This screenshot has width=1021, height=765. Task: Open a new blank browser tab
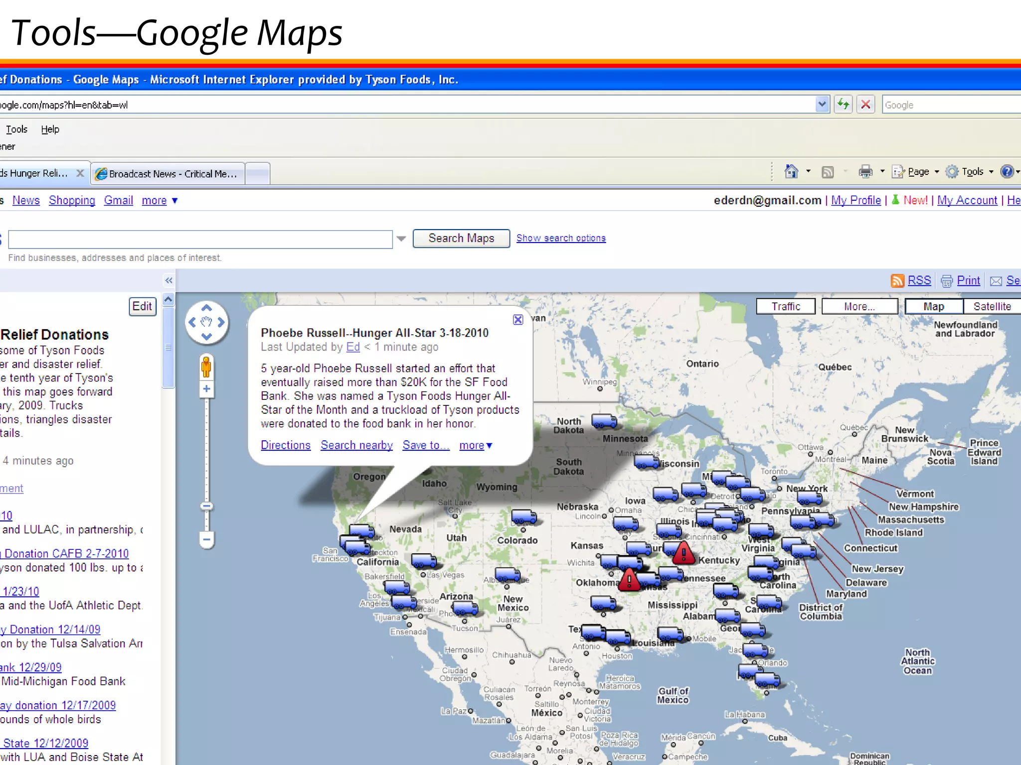coord(258,174)
